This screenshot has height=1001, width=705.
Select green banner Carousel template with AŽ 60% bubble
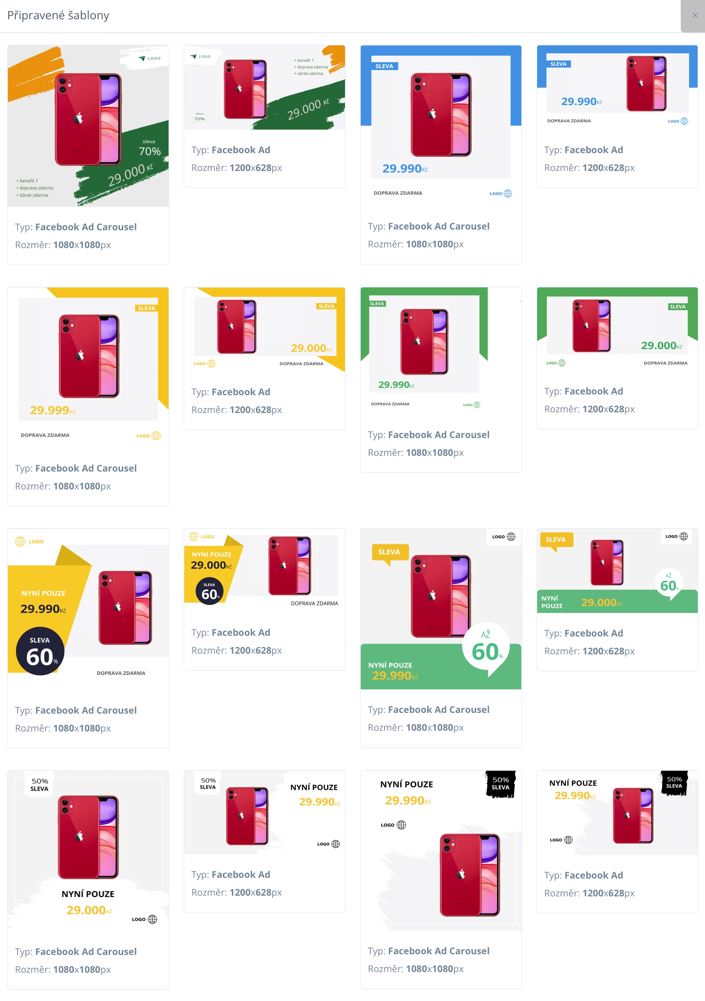pos(441,609)
